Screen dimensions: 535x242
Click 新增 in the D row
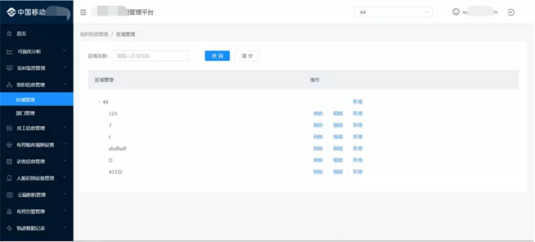[x=357, y=160]
